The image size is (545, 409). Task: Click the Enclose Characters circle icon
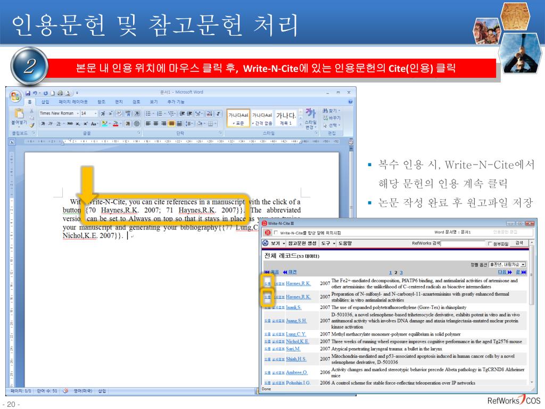[x=137, y=124]
